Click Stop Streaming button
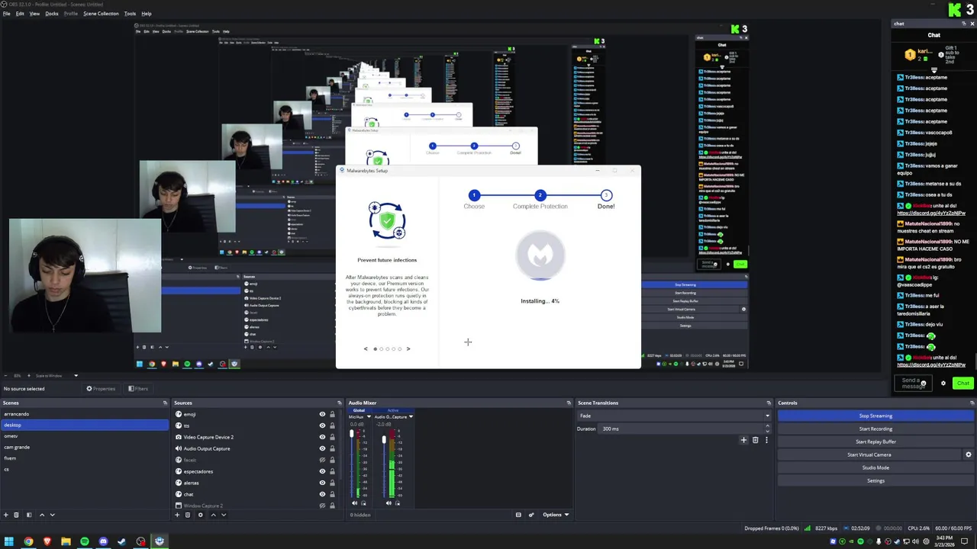 tap(875, 416)
